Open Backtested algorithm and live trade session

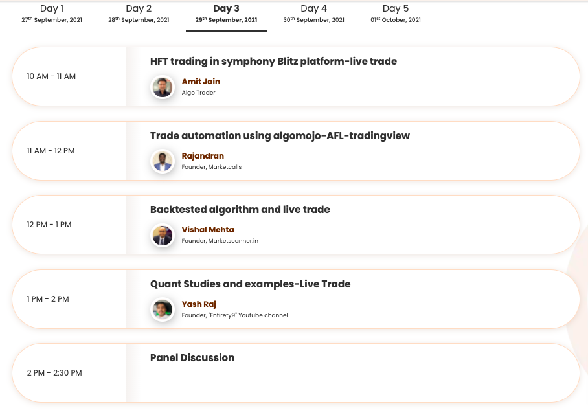(240, 210)
